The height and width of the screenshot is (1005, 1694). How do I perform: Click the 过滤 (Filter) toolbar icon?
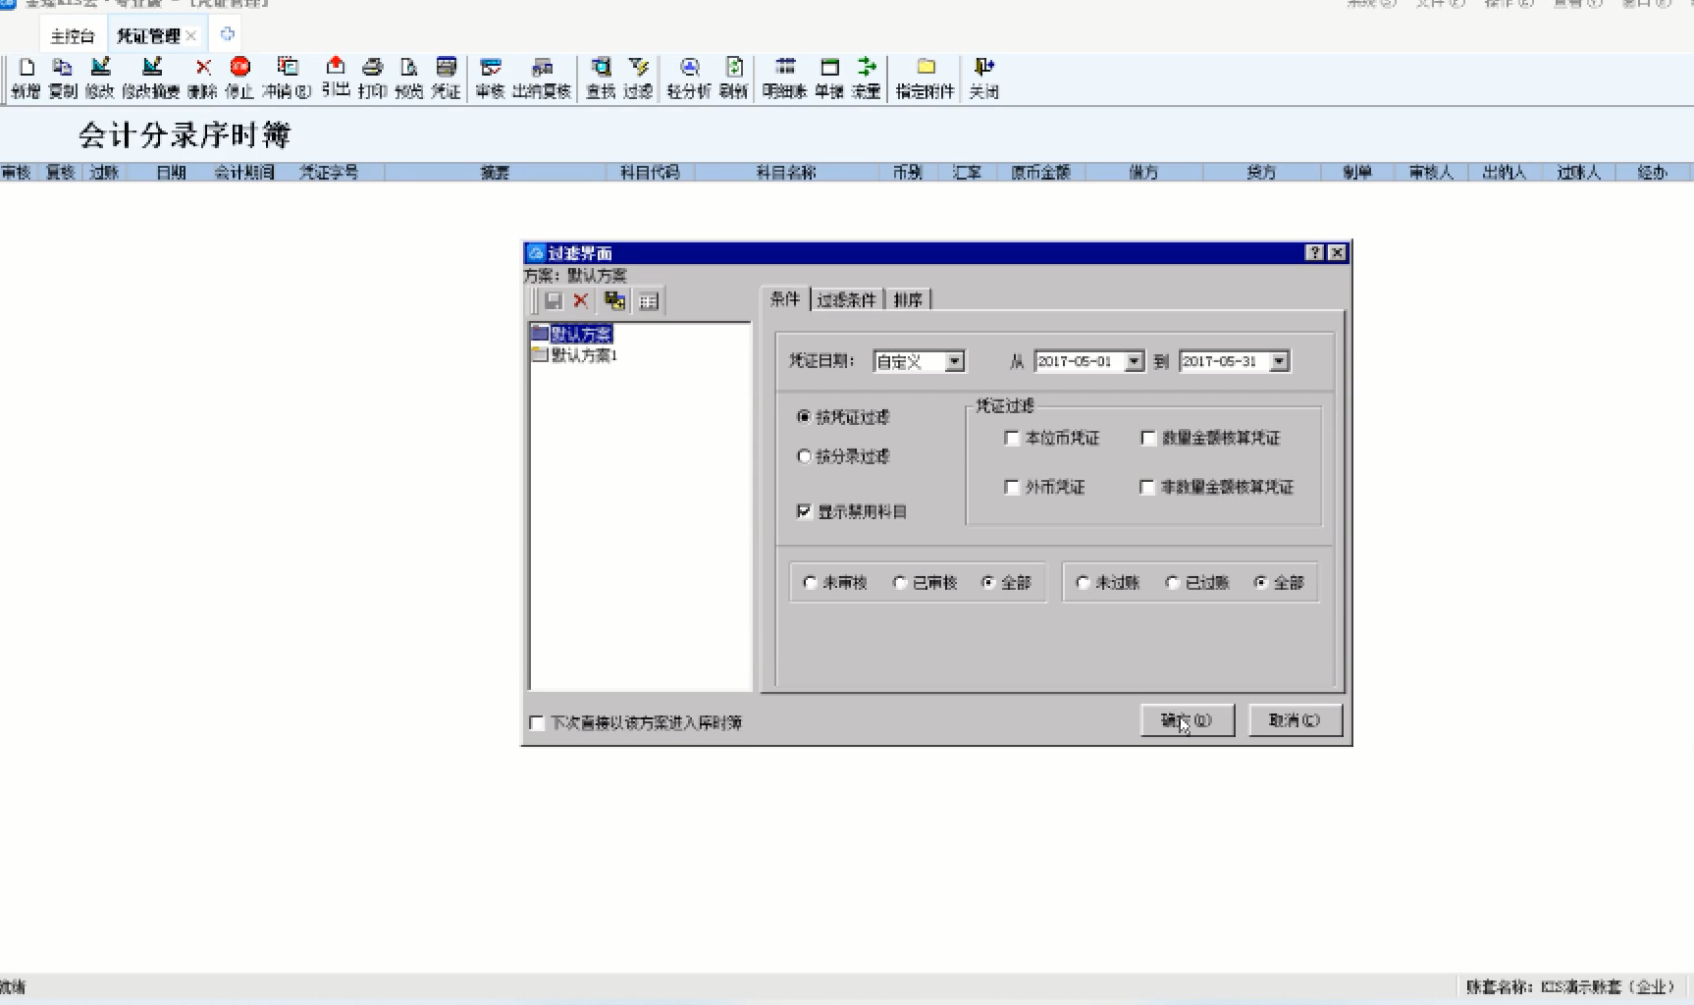(638, 68)
